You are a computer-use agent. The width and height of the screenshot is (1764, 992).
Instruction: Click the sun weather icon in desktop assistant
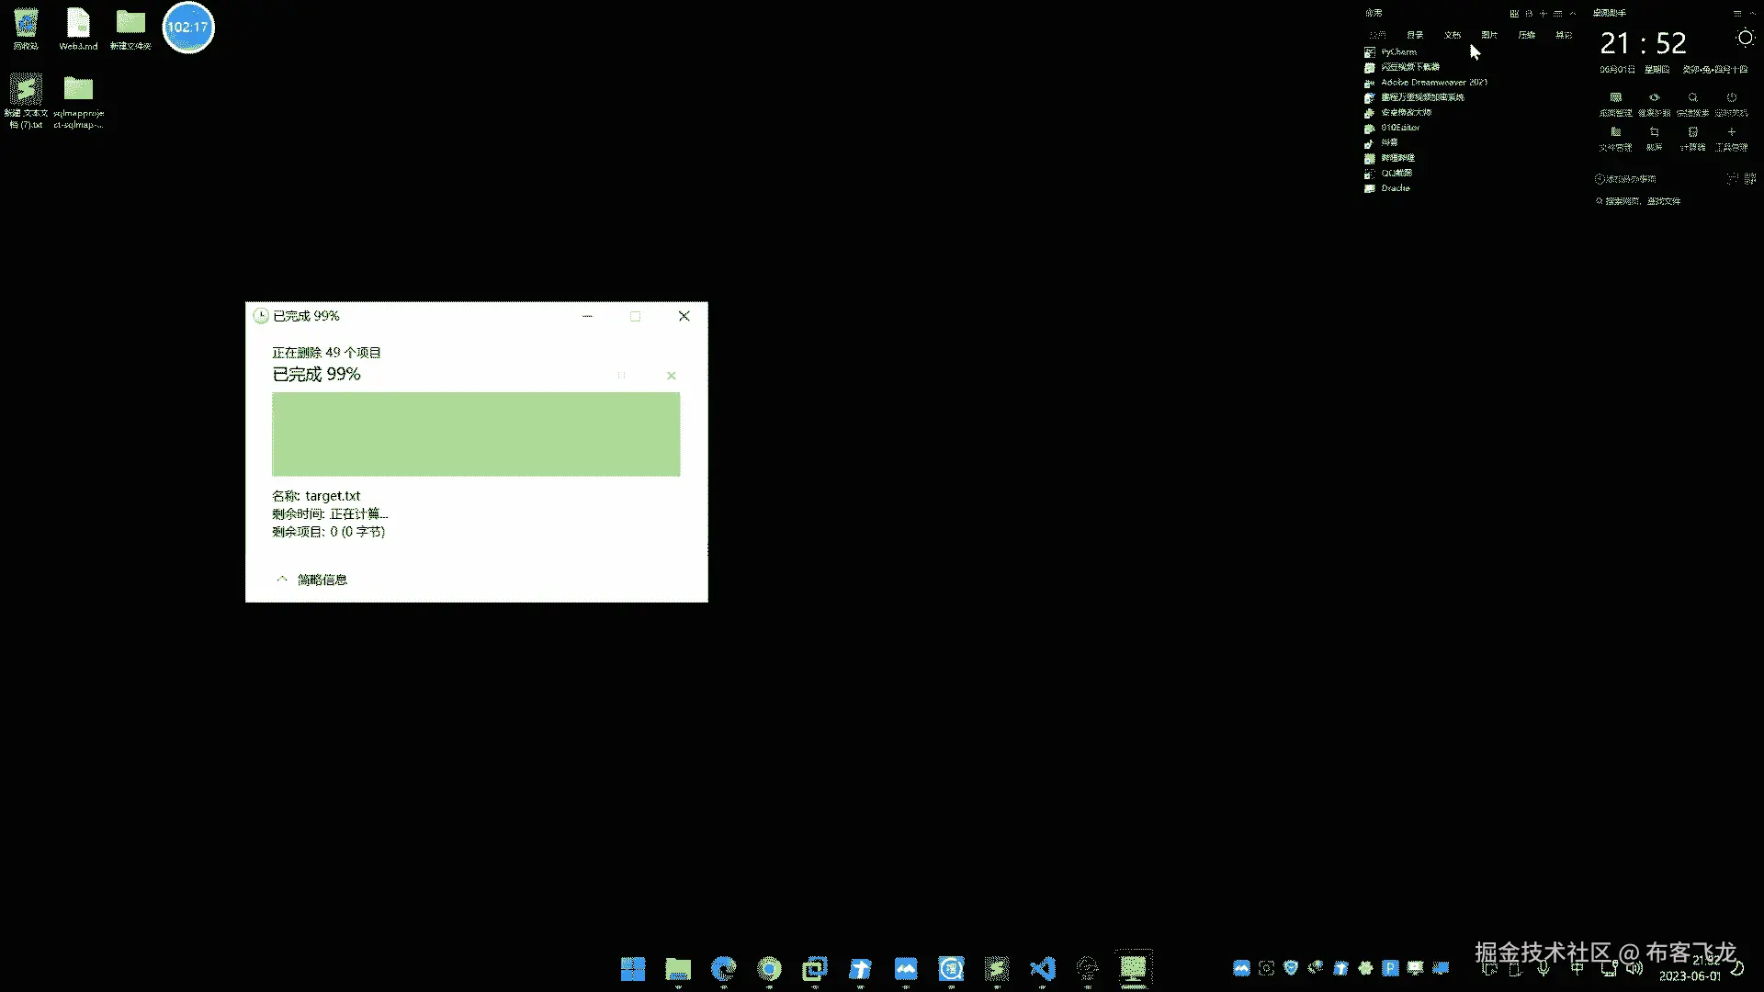pyautogui.click(x=1745, y=39)
